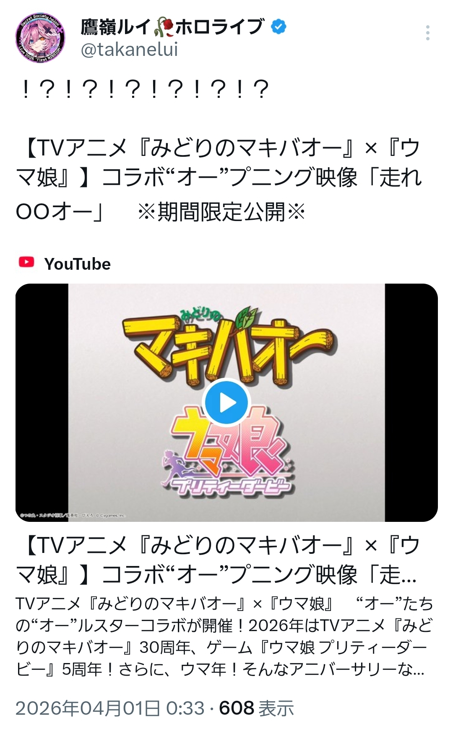
Task: Click the copyright text in video corner
Action: [x=73, y=515]
